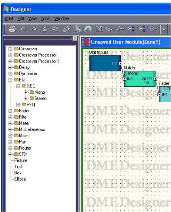The image size is (171, 212).
Task: Click the green paste-parameters icon
Action: coord(77,29)
